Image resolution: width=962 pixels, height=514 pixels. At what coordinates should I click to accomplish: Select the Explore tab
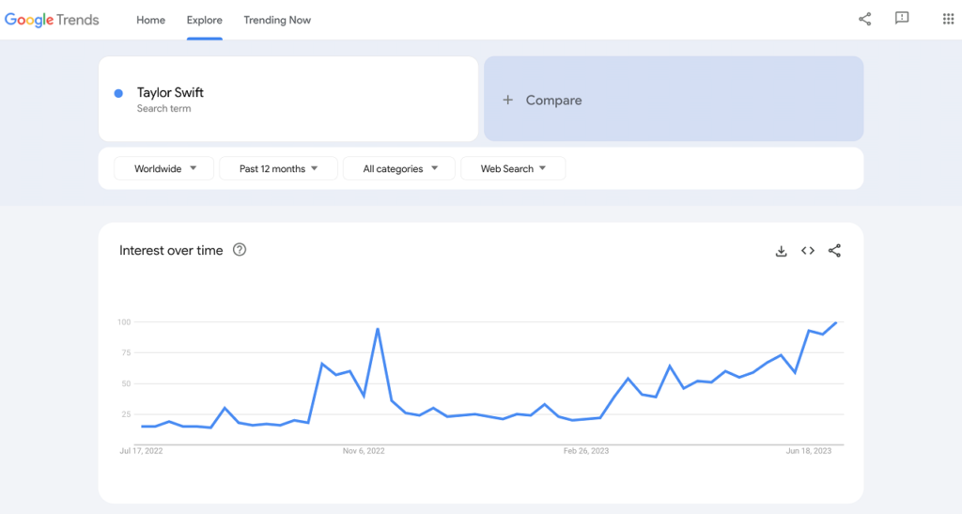click(x=205, y=20)
